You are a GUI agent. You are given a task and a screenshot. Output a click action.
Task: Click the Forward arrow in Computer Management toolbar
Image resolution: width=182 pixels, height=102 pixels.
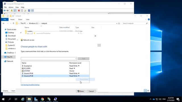point(8,10)
